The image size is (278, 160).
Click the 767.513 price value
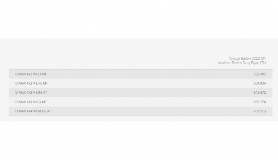tap(259, 111)
